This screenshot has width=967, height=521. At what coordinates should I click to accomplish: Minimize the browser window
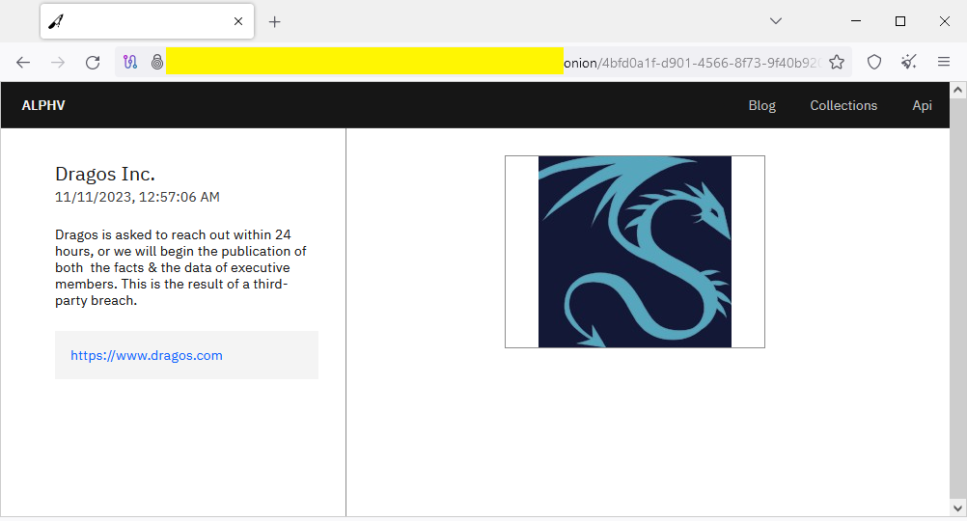click(x=856, y=21)
